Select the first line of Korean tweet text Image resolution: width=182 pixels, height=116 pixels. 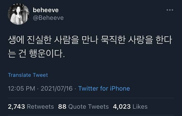tap(90, 40)
